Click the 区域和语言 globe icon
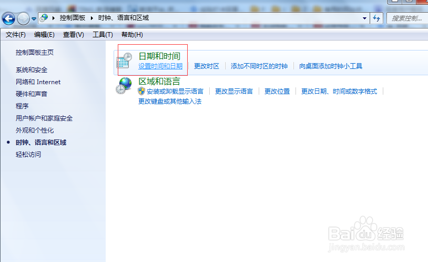Screen dimensions: 428x262 124,86
